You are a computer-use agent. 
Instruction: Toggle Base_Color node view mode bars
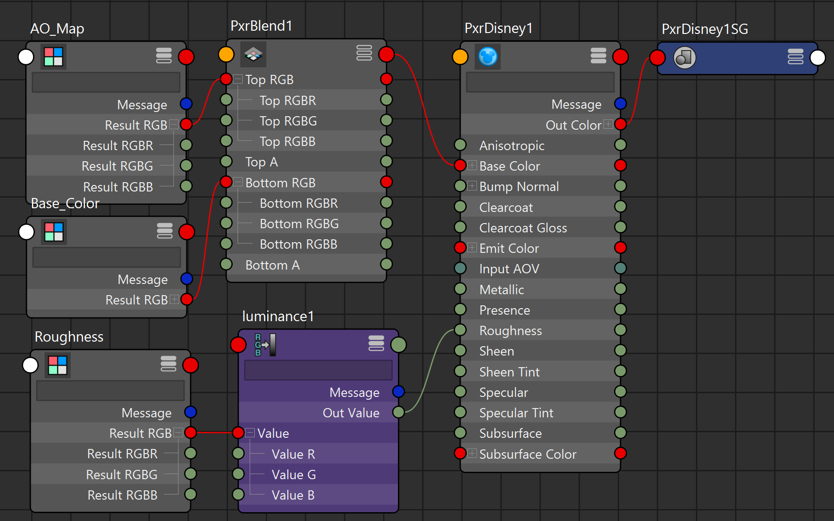165,231
